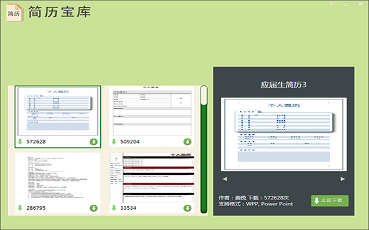Click the 支持格式：WPP, Power Point text

256,204
